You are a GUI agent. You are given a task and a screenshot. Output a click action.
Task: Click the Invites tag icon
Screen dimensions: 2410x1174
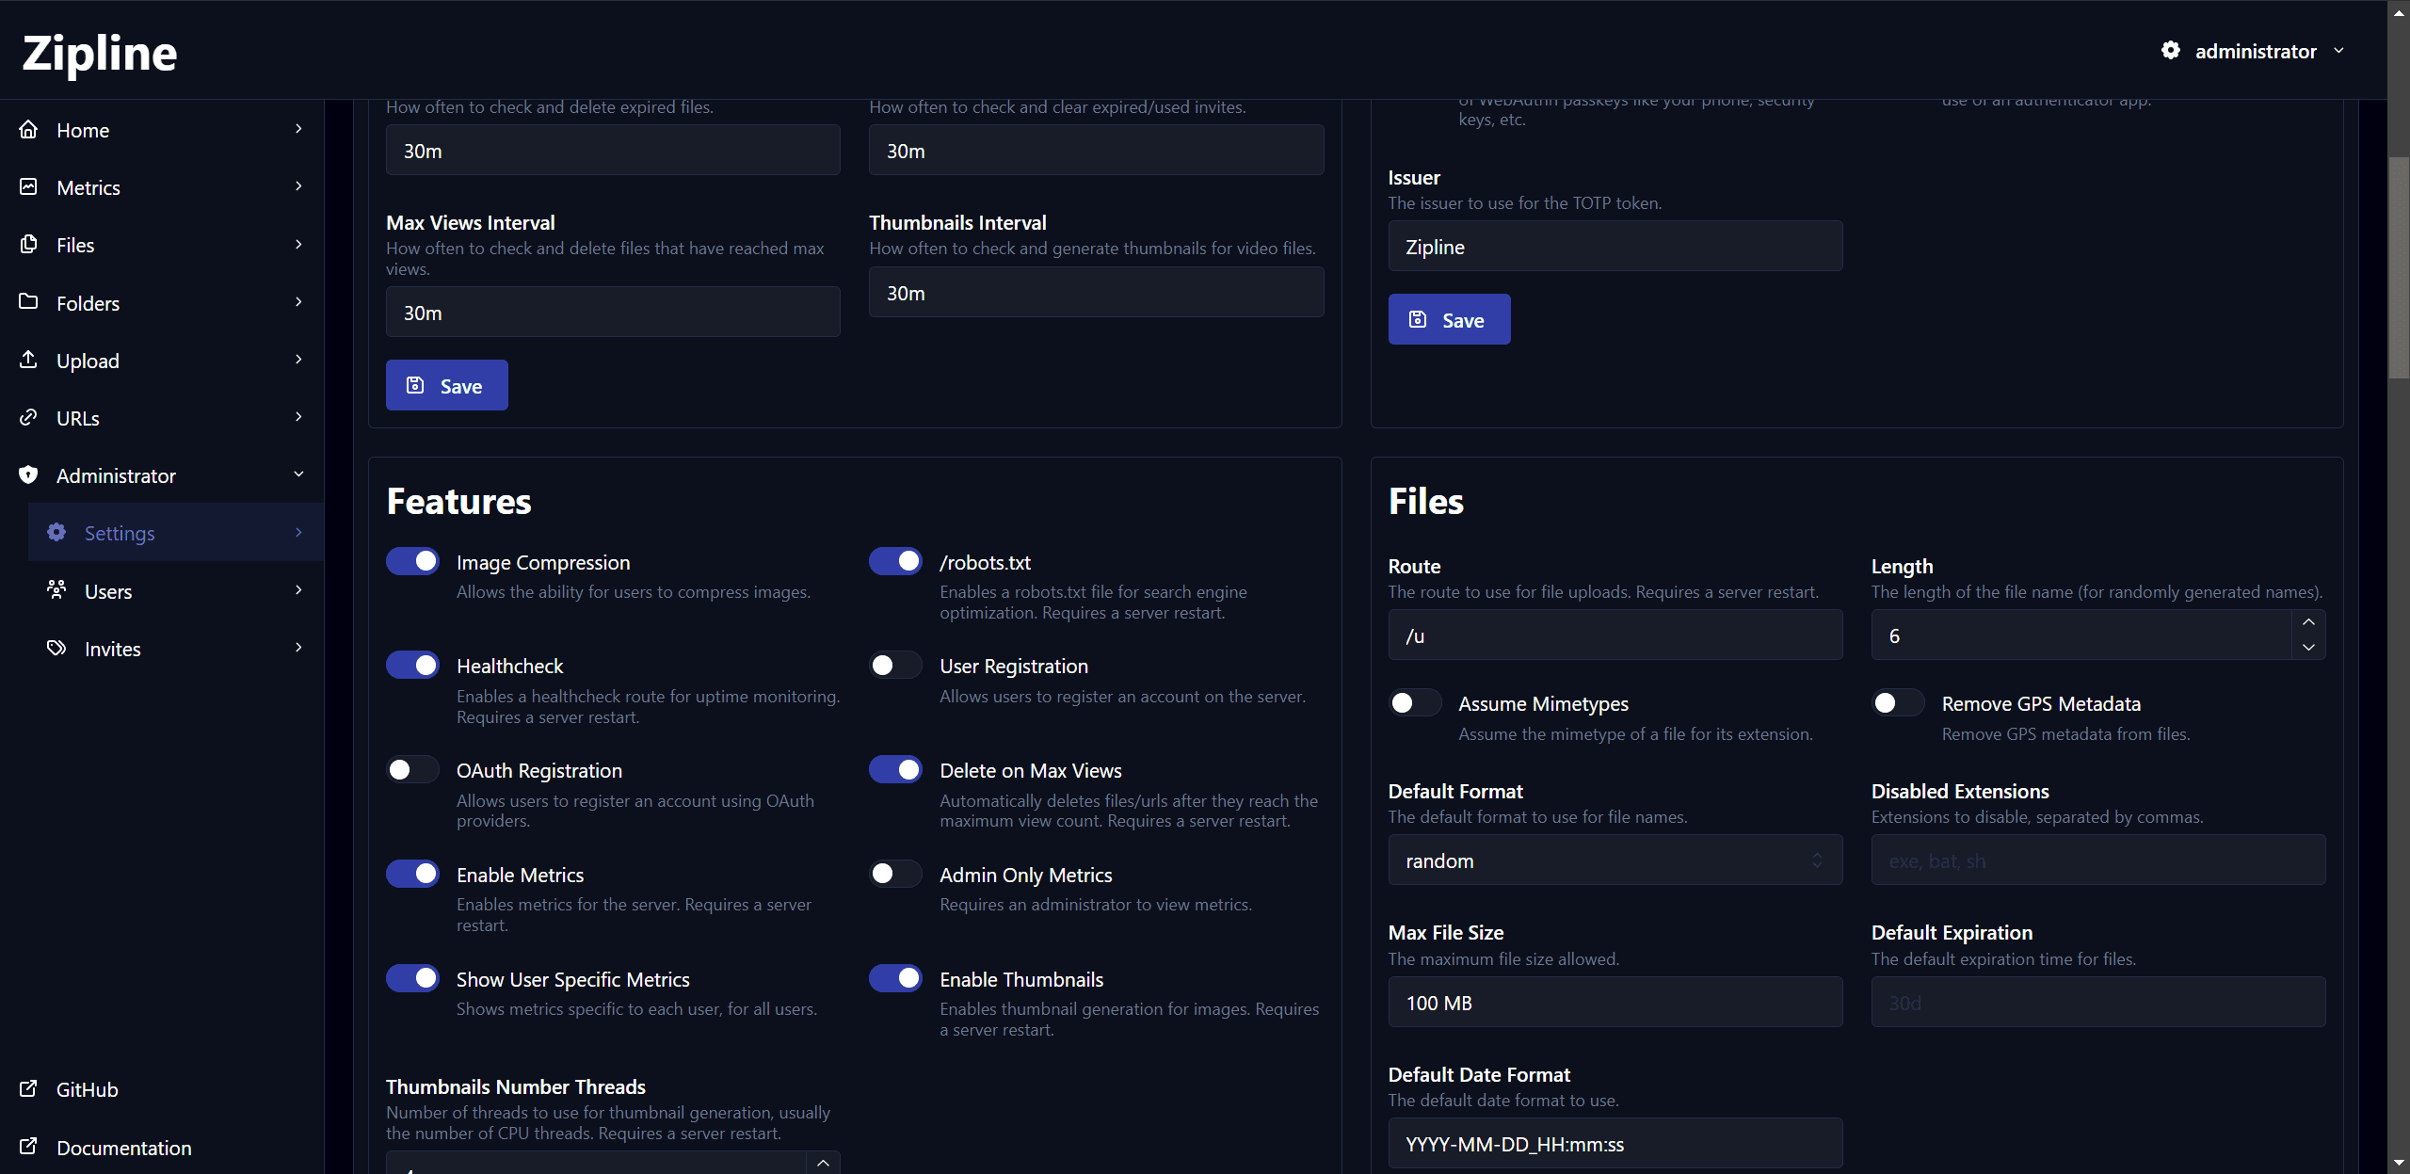pyautogui.click(x=56, y=648)
